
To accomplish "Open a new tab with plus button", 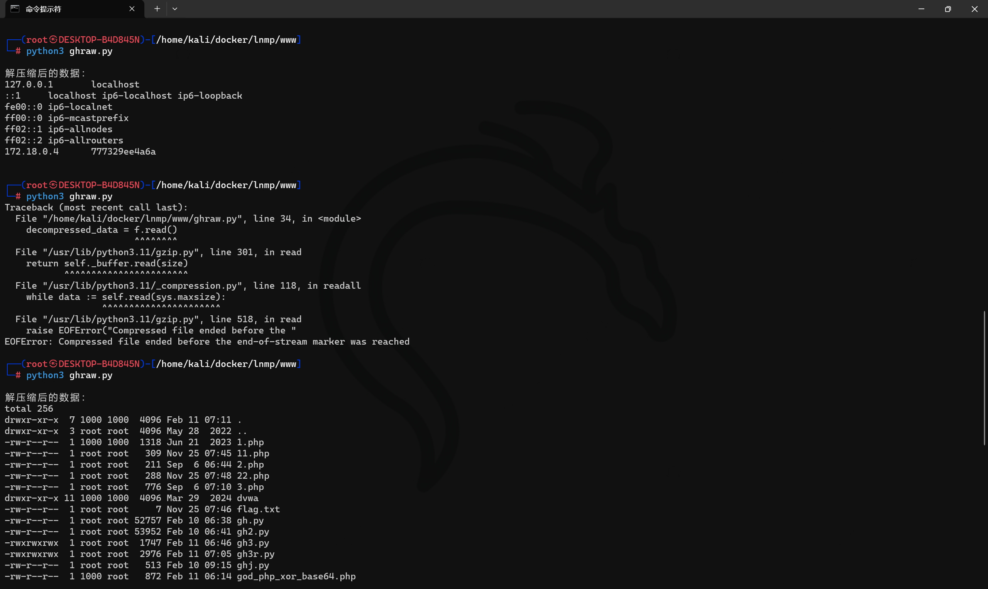I will point(157,9).
